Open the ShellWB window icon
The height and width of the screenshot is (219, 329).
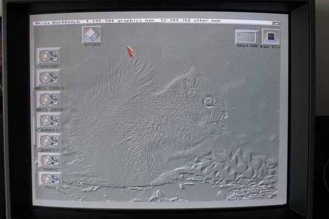pos(247,37)
